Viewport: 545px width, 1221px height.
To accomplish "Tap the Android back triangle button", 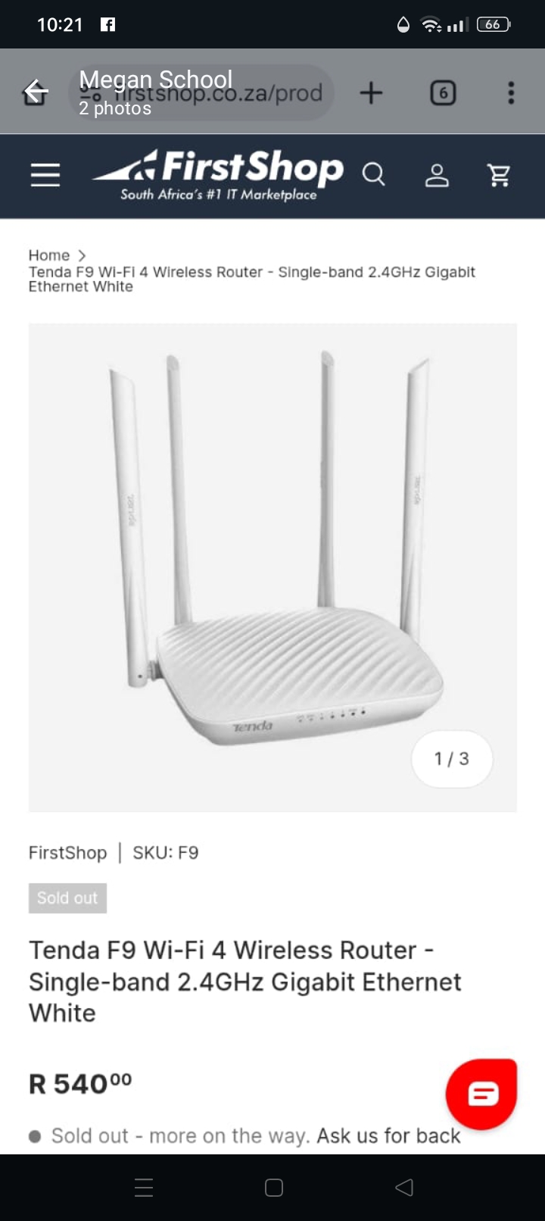I will (404, 1188).
